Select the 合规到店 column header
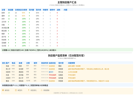 click(18, 10)
